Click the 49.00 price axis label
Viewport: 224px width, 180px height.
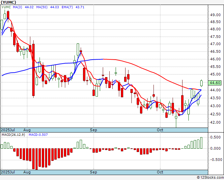(x=215, y=15)
